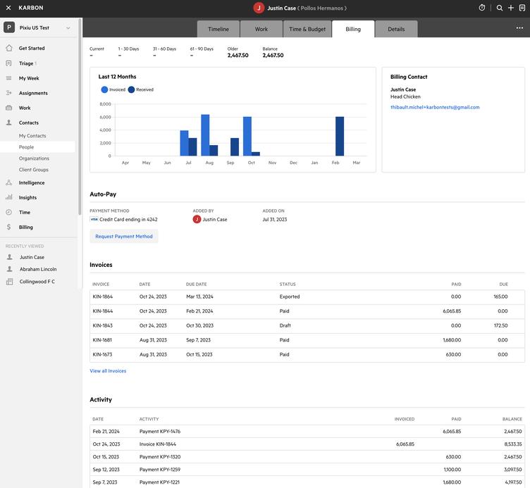The image size is (530, 488).
Task: Click activity Payment KPY-1320
Action: [159, 456]
